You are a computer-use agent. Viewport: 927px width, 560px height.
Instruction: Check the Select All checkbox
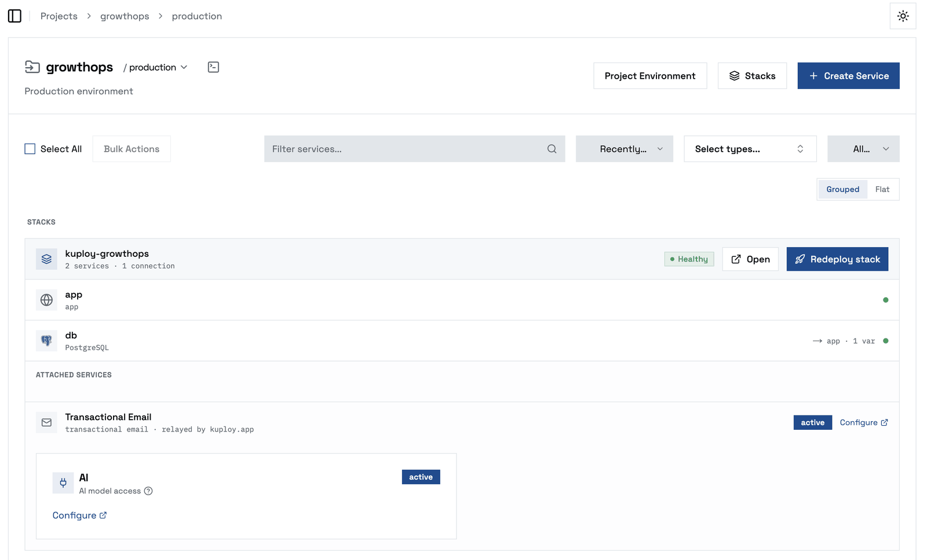[x=30, y=149]
